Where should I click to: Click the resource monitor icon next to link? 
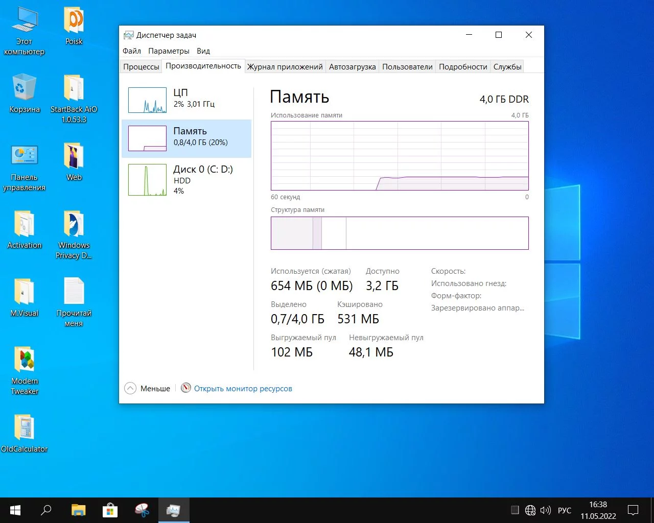(186, 388)
